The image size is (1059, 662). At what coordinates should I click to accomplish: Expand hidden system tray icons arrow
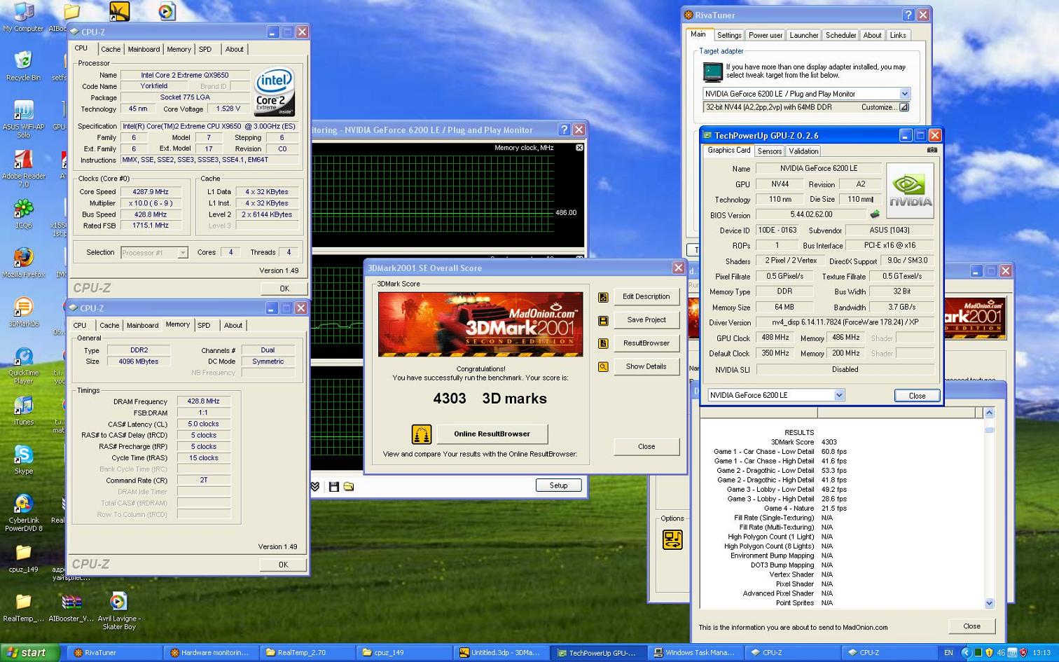(965, 652)
